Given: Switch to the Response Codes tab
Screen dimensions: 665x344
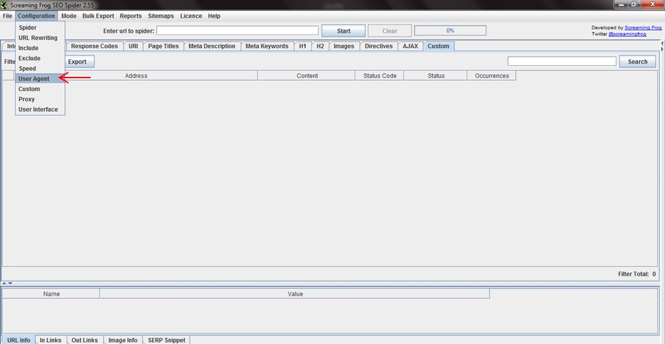Looking at the screenshot, I should click(x=95, y=46).
